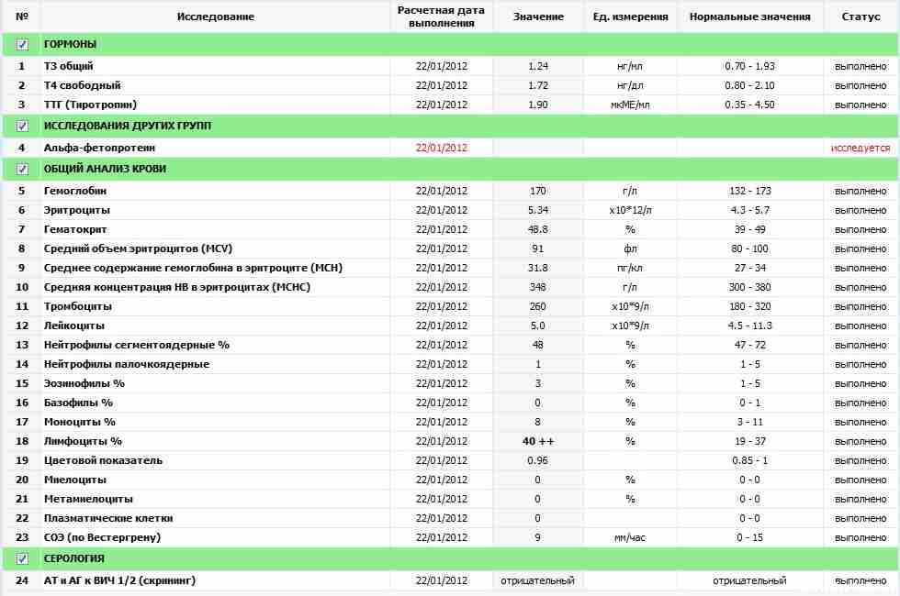Click the отрицательный result value for ВИЧ
This screenshot has height=596, width=900.
click(x=537, y=580)
